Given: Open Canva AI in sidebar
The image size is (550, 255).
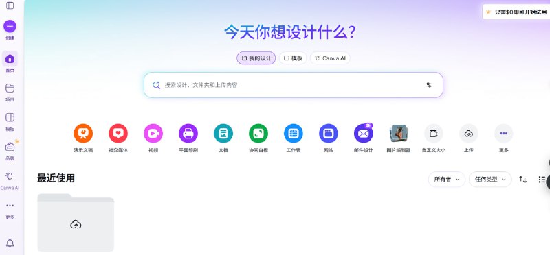Looking at the screenshot, I should point(10,176).
